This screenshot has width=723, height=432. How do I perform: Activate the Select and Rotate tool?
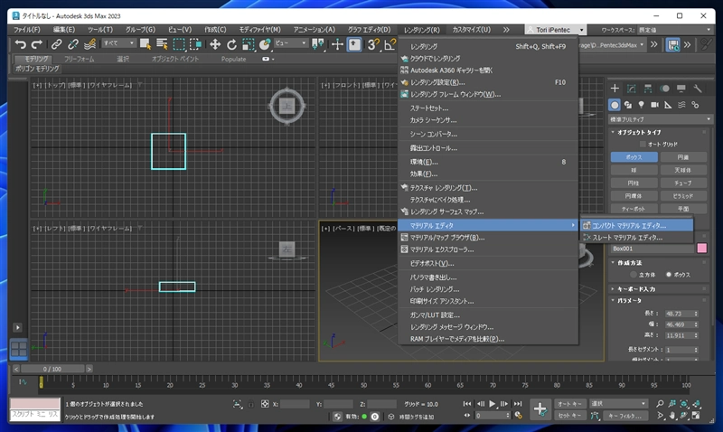coord(231,44)
